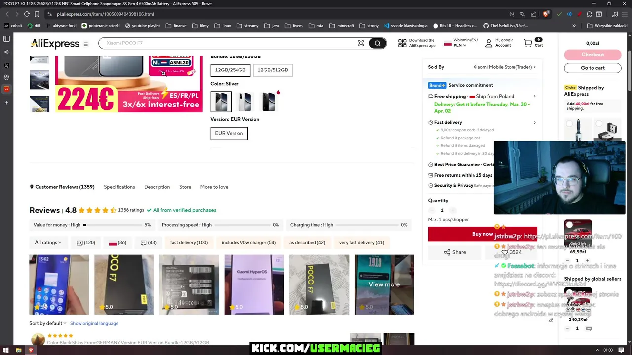Open the minecraft bookmarks folder
The height and width of the screenshot is (355, 632).
[342, 26]
